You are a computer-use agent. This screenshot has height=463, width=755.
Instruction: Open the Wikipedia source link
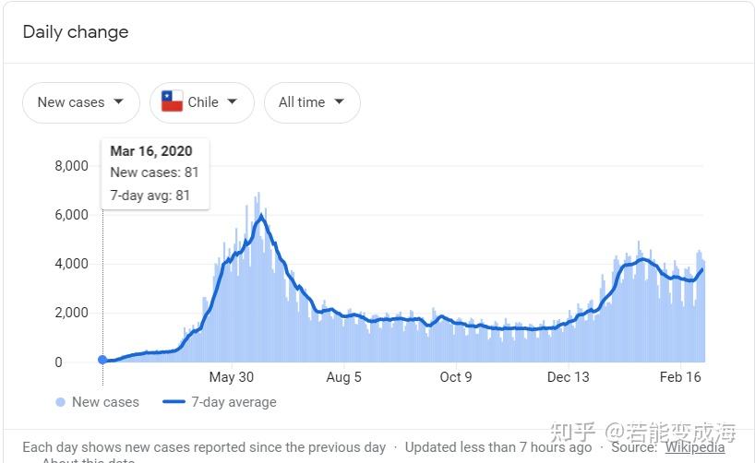(695, 447)
